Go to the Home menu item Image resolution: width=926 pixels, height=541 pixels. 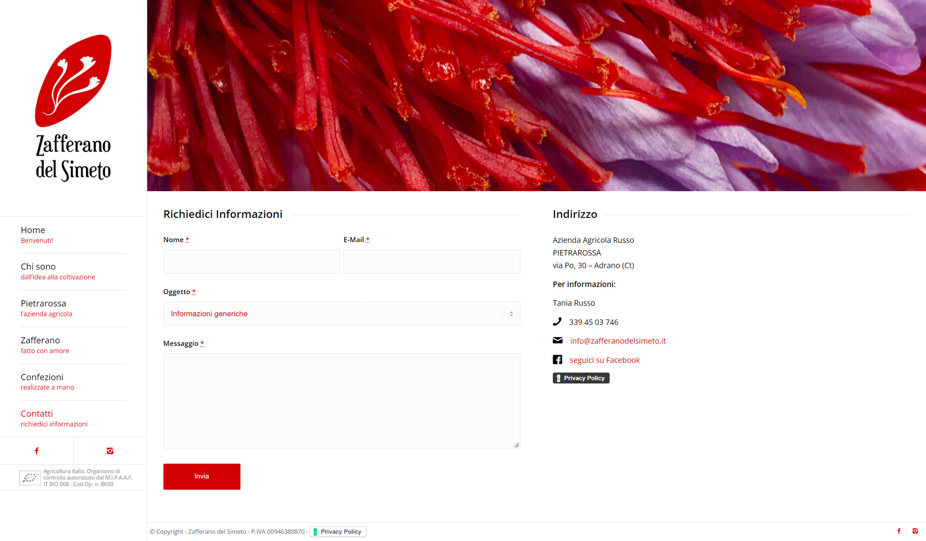(73, 235)
